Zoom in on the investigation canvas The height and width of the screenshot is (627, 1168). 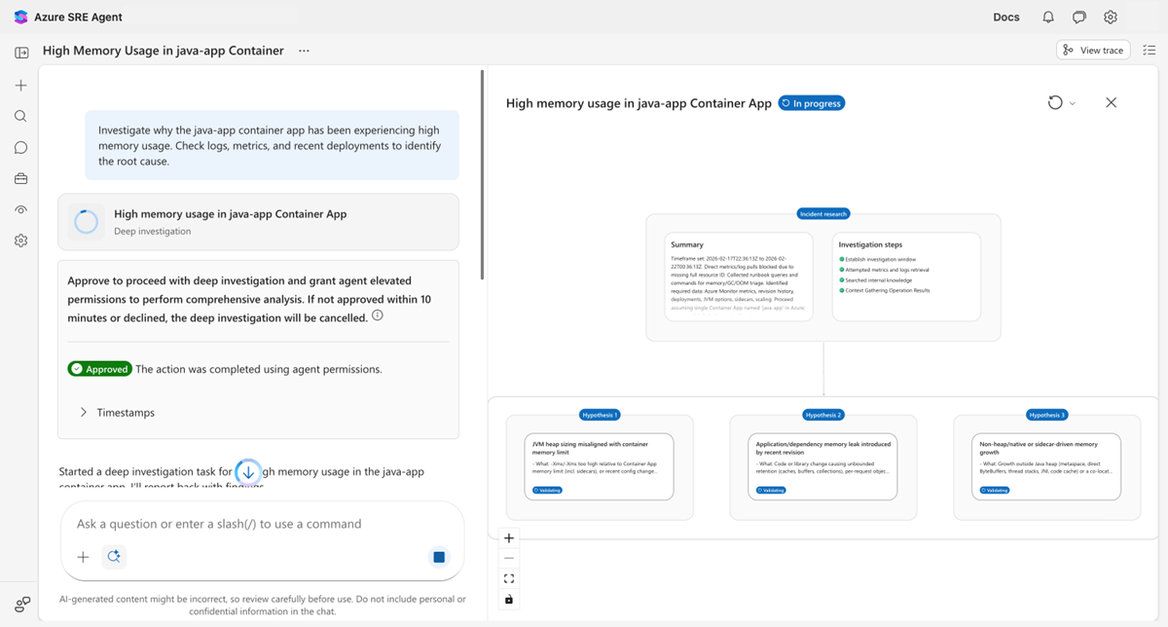pyautogui.click(x=509, y=538)
